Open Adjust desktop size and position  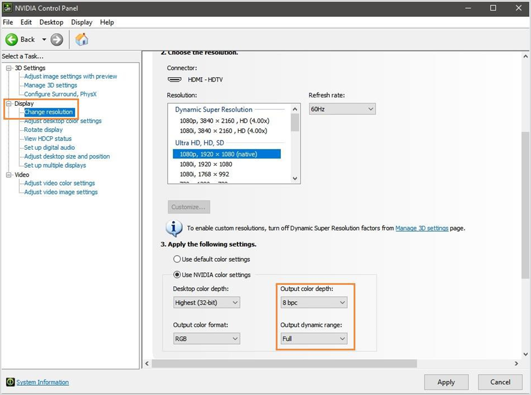click(67, 156)
